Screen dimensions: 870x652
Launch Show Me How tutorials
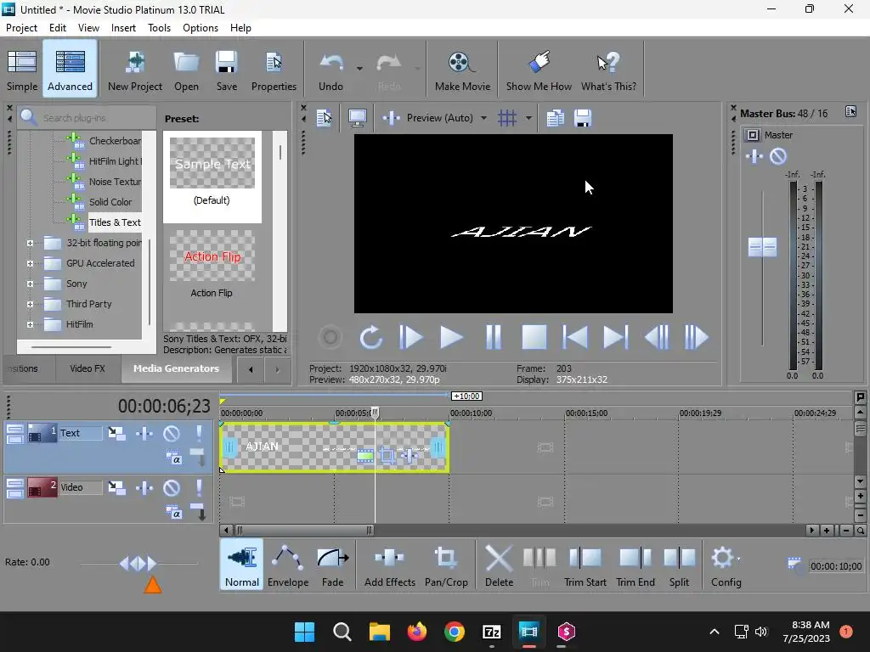(x=538, y=71)
